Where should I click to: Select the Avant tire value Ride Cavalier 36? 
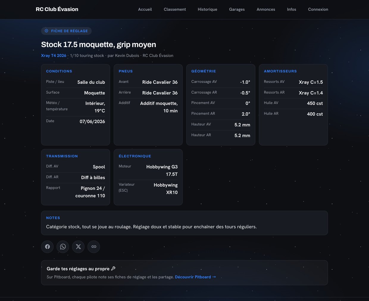point(160,82)
